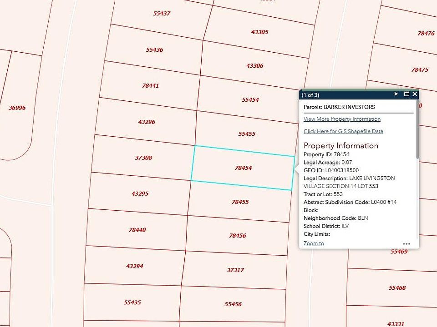The height and width of the screenshot is (327, 437).
Task: Close the parcel info popup
Action: point(415,94)
